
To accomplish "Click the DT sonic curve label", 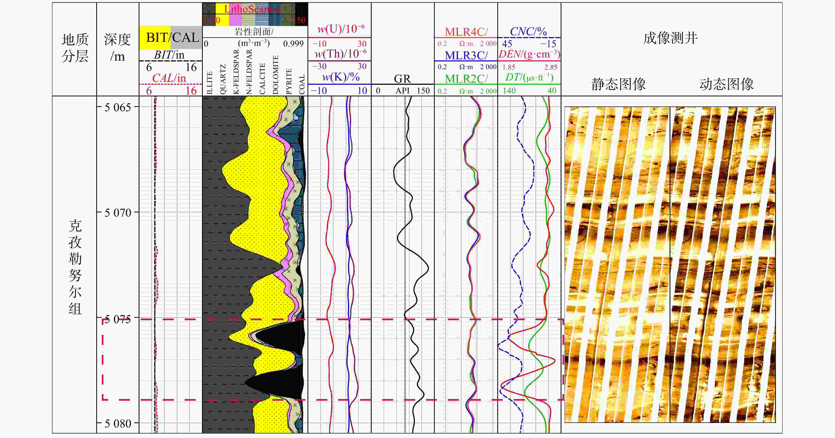I will [x=529, y=78].
